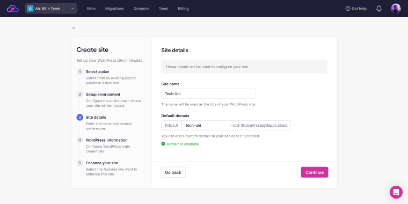Image resolution: width=408 pixels, height=204 pixels.
Task: Click the Get help question mark link
Action: (356, 9)
